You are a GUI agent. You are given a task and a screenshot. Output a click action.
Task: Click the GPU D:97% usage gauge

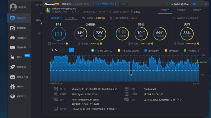coord(122,34)
